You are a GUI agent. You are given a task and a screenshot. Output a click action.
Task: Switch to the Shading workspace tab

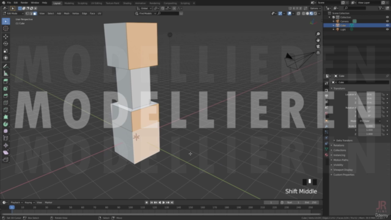127,3
